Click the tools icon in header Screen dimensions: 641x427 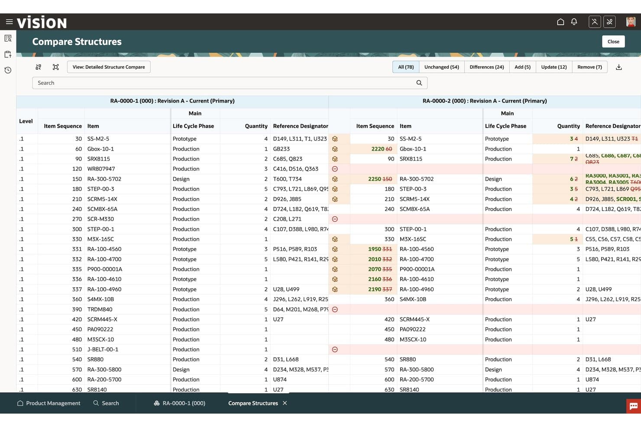click(609, 22)
